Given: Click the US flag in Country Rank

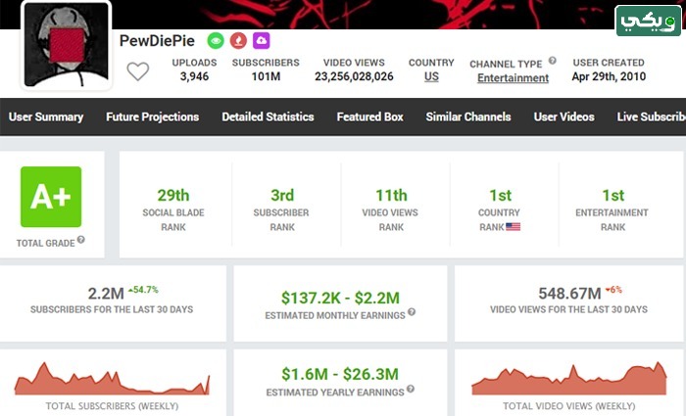Looking at the screenshot, I should pos(514,227).
